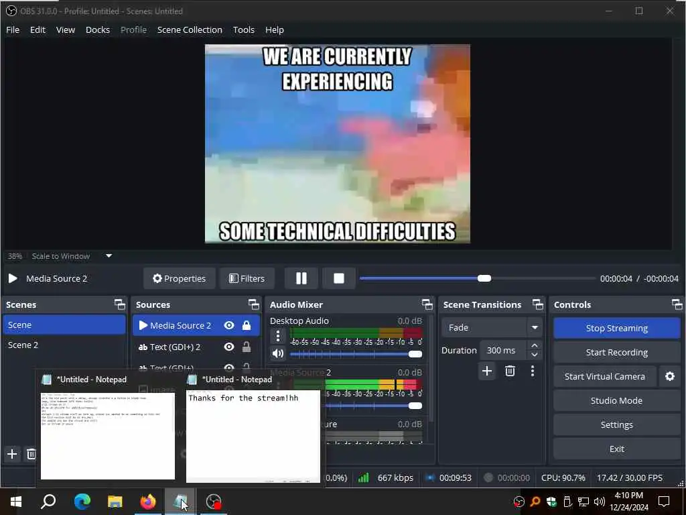The image size is (686, 515).
Task: Click the Exit button
Action: [x=616, y=449]
